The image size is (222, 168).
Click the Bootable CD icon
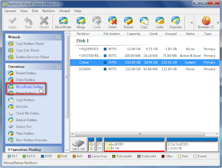[x=206, y=23]
